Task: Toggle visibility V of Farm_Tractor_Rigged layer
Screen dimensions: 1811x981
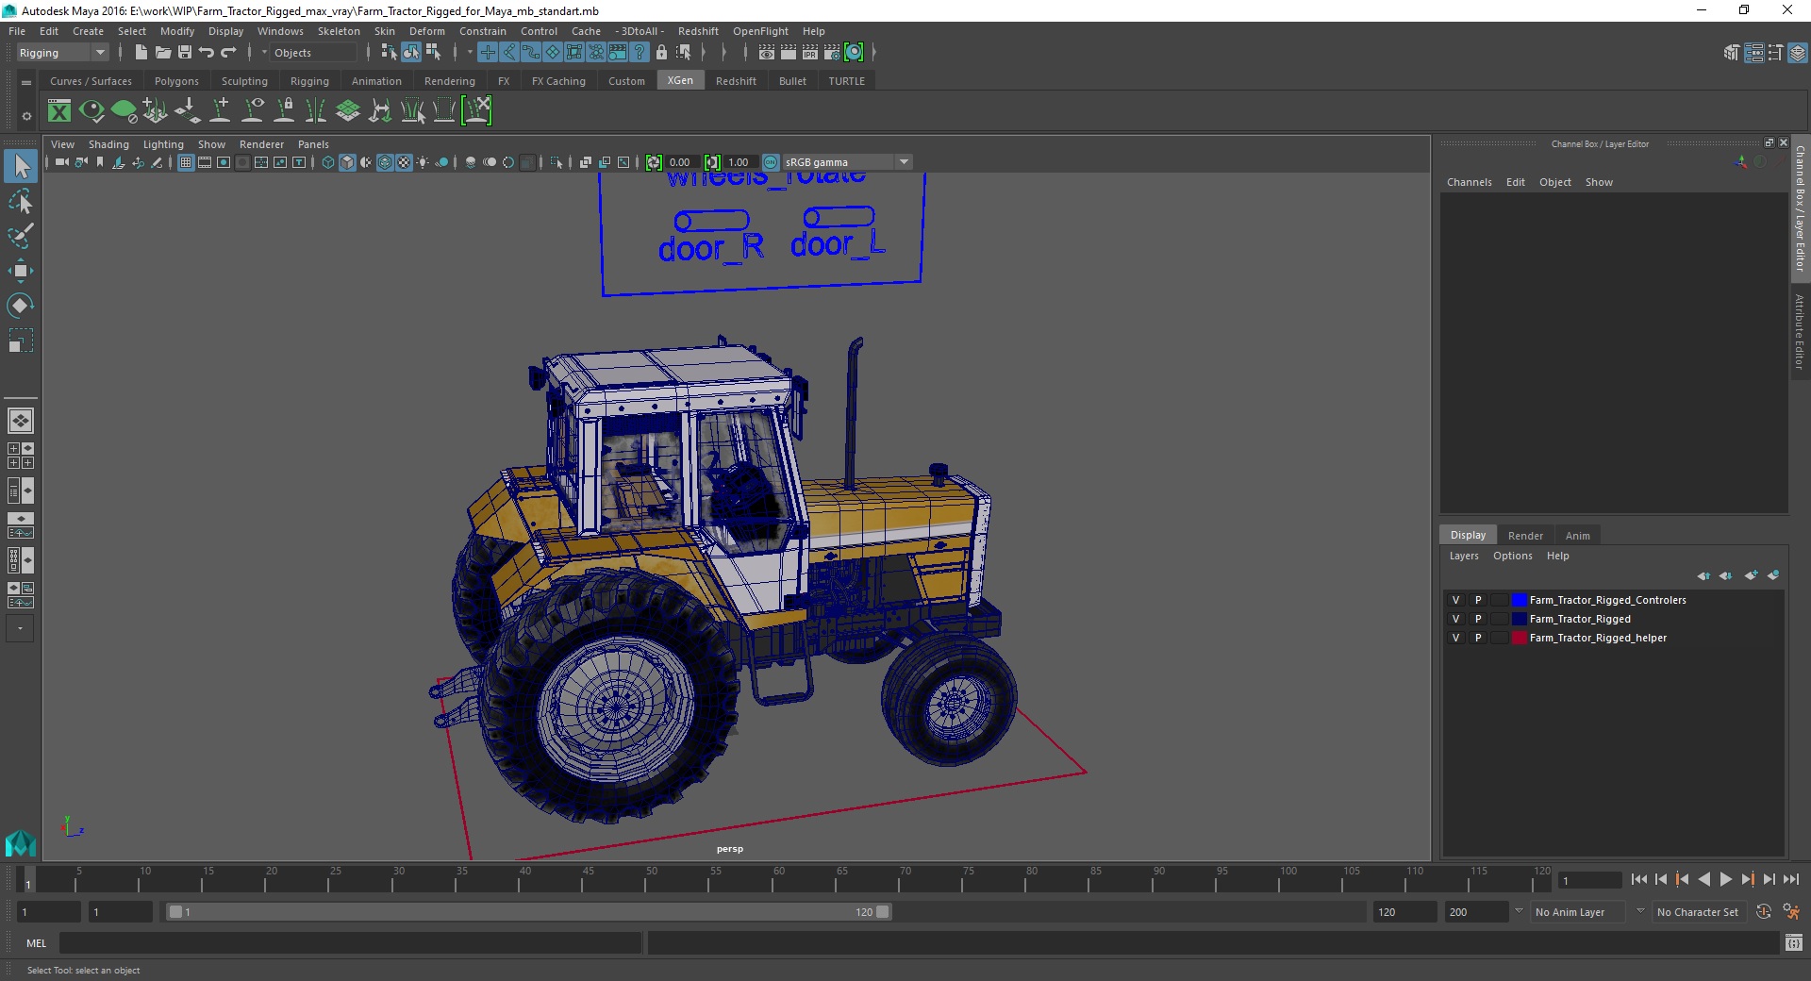Action: tap(1455, 619)
